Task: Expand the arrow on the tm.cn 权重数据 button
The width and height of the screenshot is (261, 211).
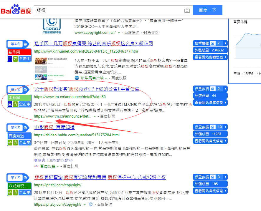Action: [226, 89]
